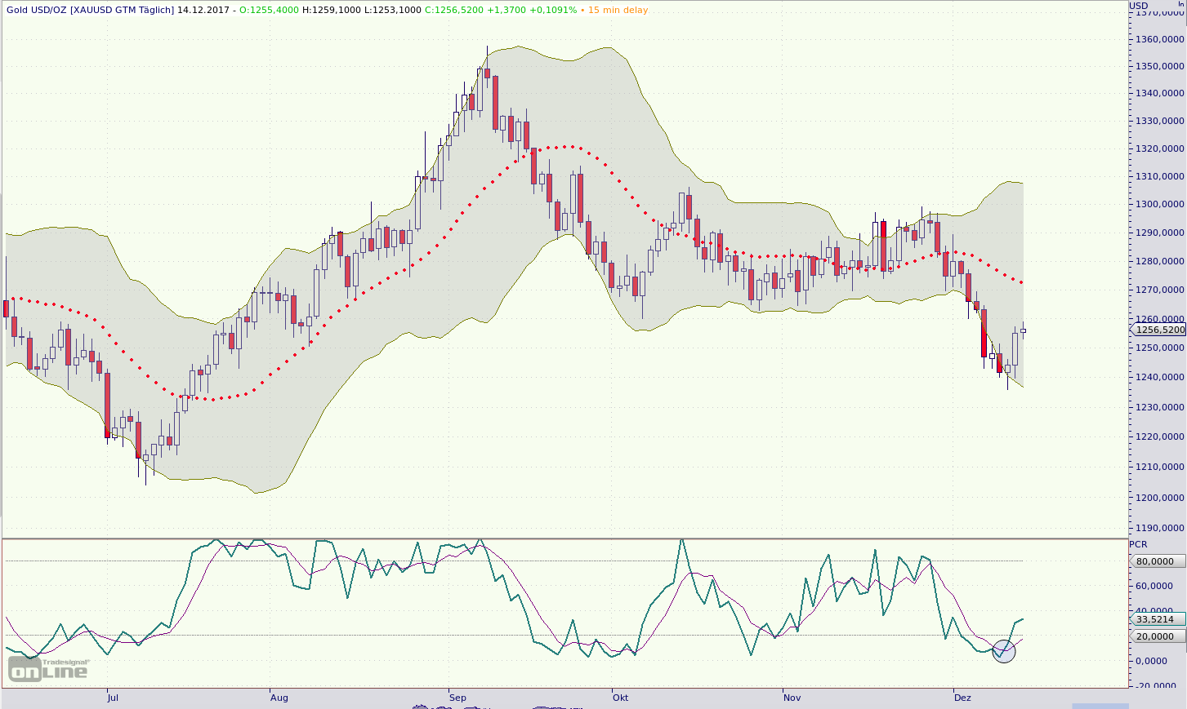Image resolution: width=1187 pixels, height=709 pixels.
Task: Click the 15 min delay notice
Action: [x=618, y=10]
